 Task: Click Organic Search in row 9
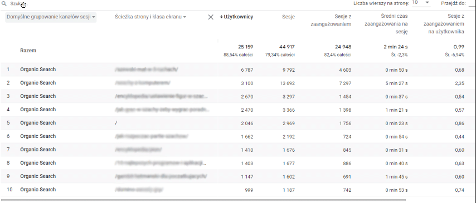point(38,176)
